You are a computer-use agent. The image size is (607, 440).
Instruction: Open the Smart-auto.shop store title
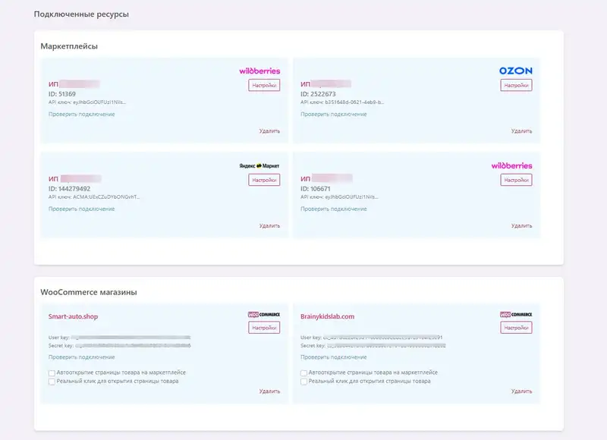73,316
